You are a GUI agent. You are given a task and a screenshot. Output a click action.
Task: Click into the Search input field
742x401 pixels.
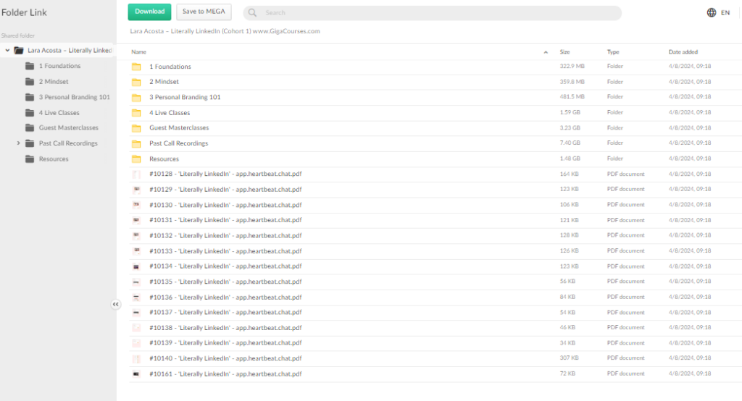pyautogui.click(x=435, y=13)
